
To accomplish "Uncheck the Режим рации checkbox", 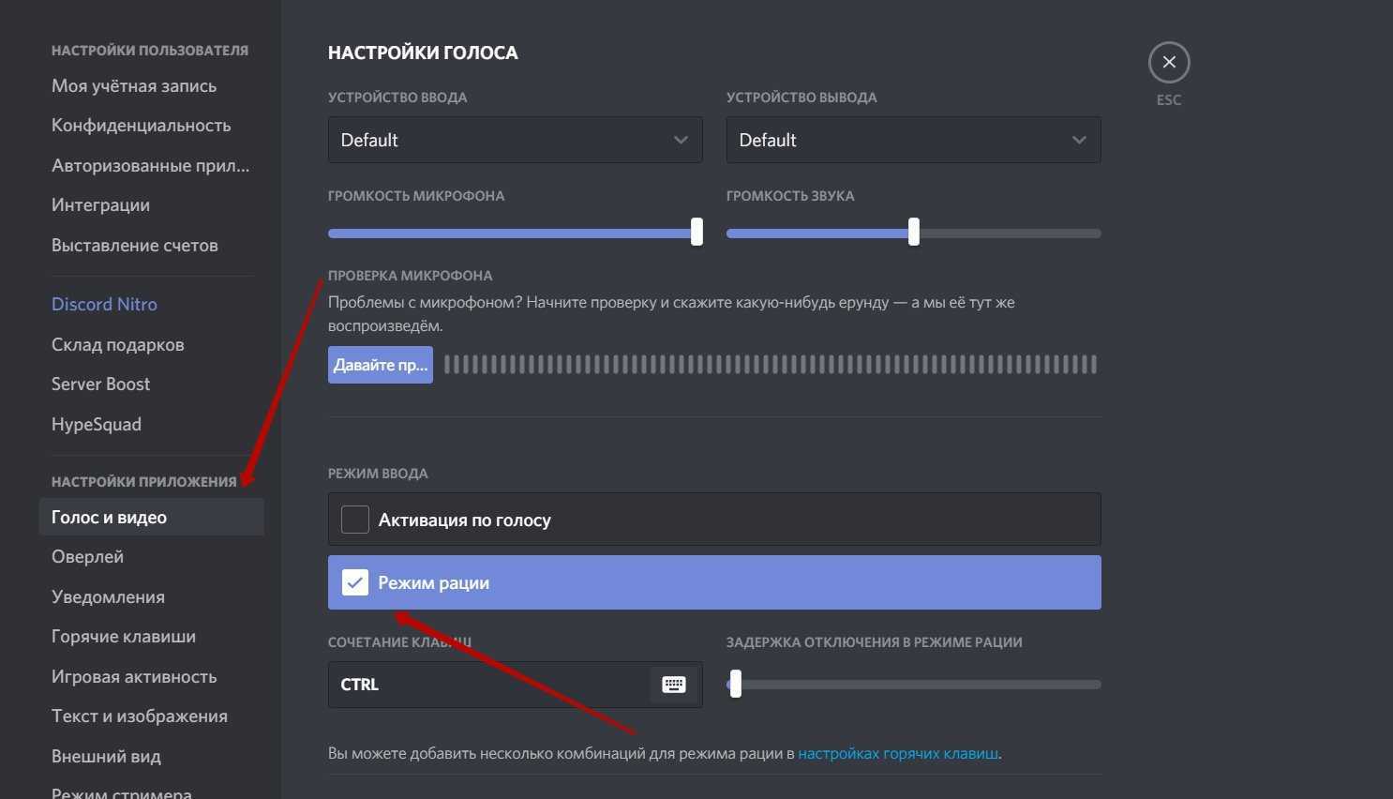I will (x=355, y=582).
